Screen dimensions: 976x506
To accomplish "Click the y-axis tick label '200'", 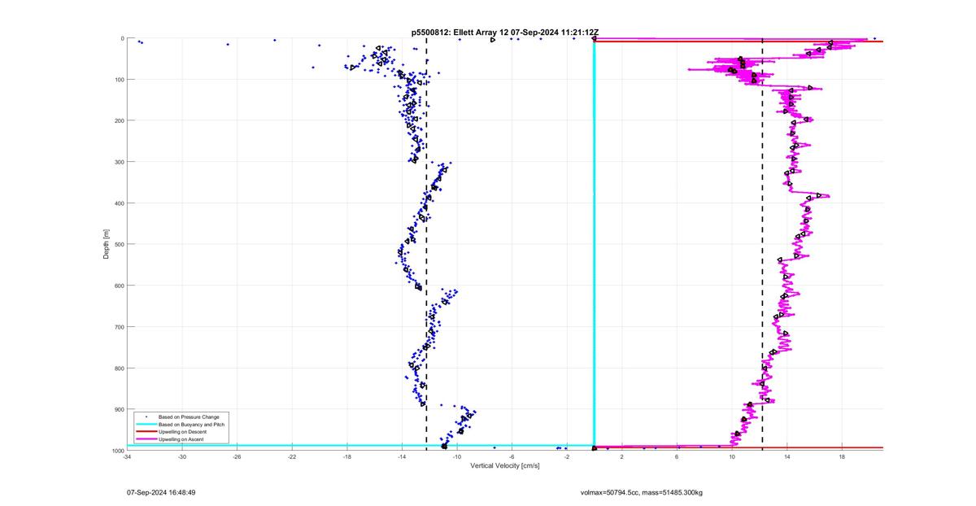I will [x=118, y=120].
